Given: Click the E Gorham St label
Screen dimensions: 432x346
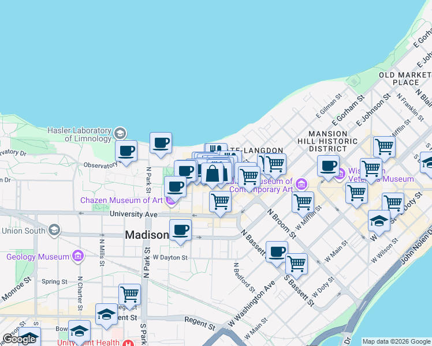Looking at the screenshot, I should click(348, 110).
